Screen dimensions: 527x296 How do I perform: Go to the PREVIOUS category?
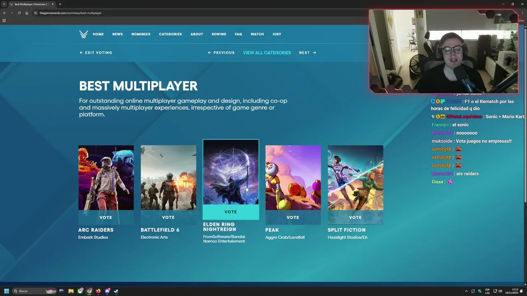(222, 53)
